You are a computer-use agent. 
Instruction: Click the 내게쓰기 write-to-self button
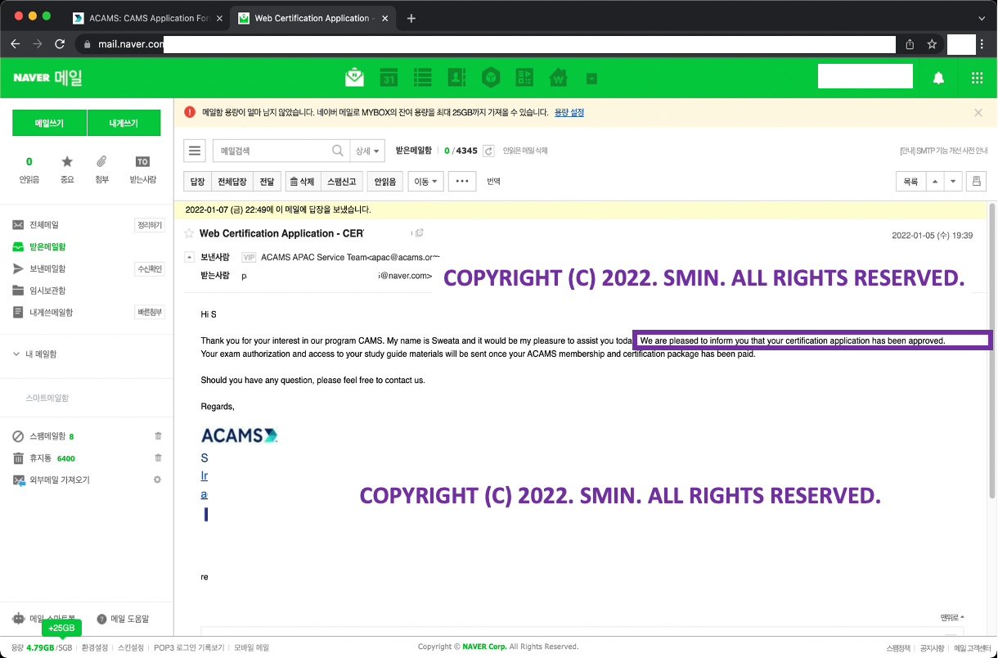(124, 124)
